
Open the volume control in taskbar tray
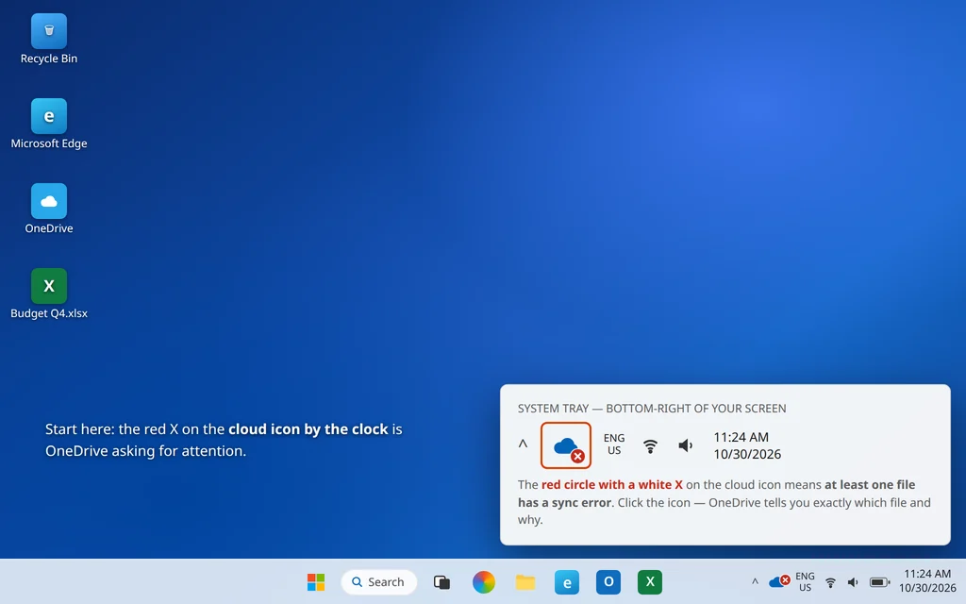(853, 582)
